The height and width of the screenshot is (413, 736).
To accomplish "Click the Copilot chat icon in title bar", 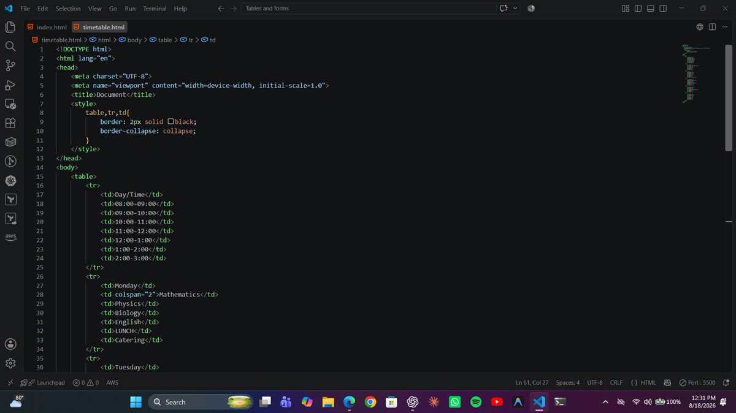I will tap(504, 9).
